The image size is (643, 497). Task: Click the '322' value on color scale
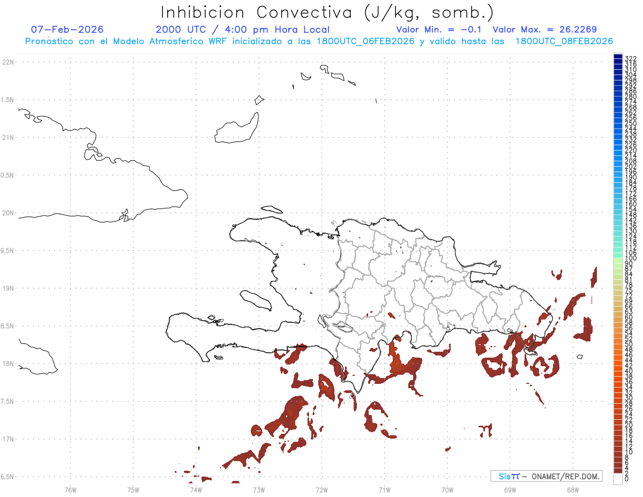631,59
